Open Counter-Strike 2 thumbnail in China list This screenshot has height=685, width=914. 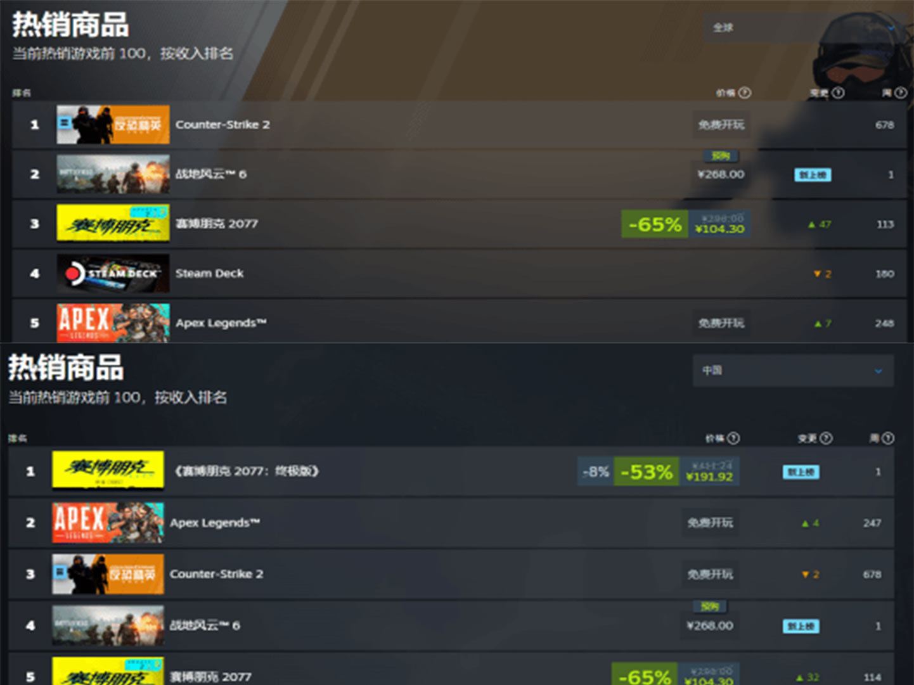[108, 574]
